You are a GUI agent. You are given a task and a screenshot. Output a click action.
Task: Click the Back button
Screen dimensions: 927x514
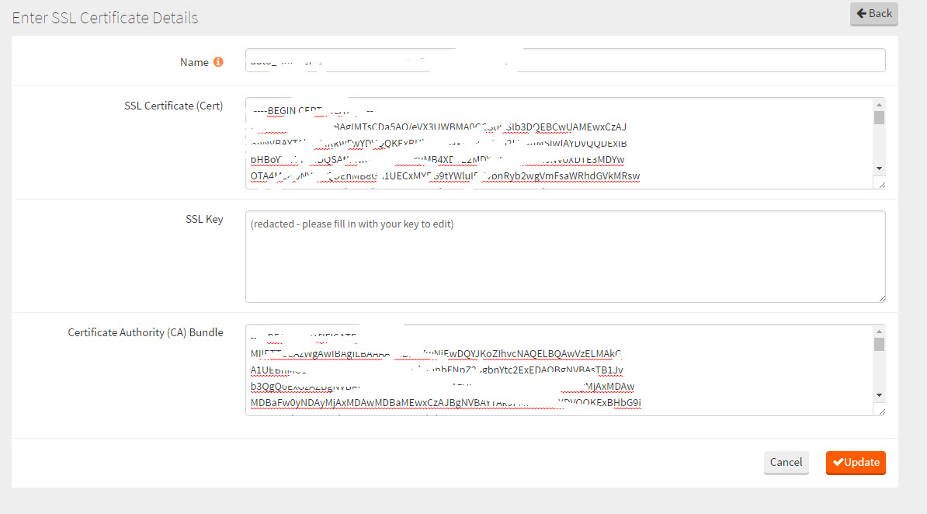(873, 14)
